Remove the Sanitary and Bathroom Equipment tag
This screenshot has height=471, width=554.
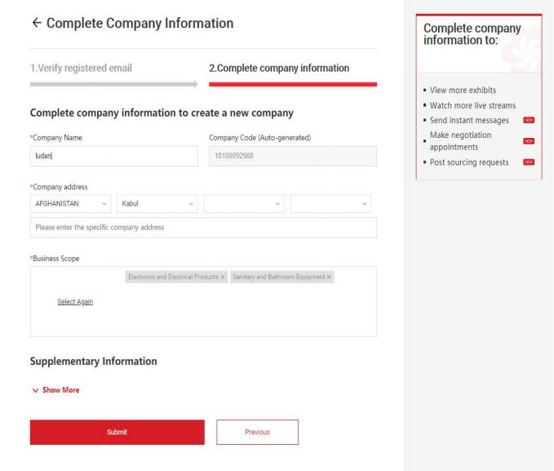329,277
